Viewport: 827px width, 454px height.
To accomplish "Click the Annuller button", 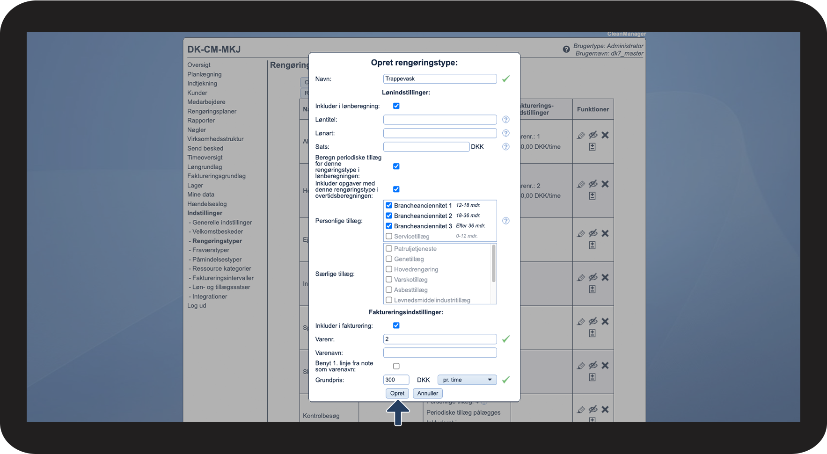I will coord(427,393).
